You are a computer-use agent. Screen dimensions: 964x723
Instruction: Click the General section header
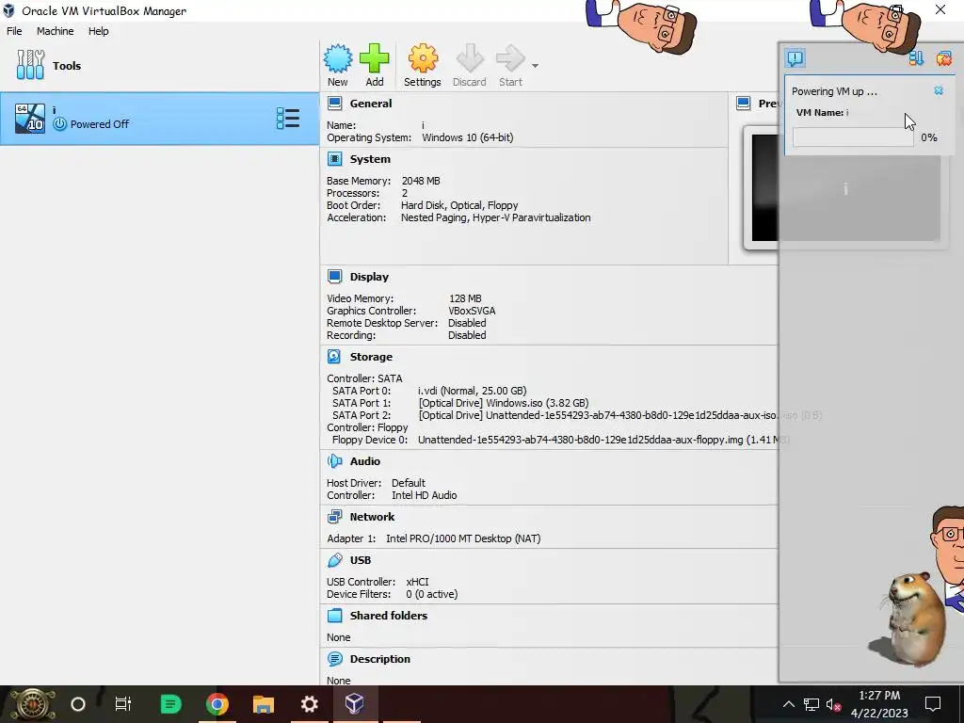click(x=371, y=104)
